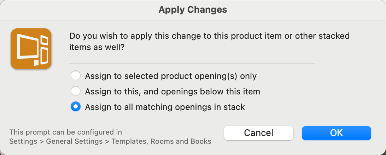The image size is (386, 155).
Task: Select the 'selected product opening(s) only' radio button
Action: 76,76
